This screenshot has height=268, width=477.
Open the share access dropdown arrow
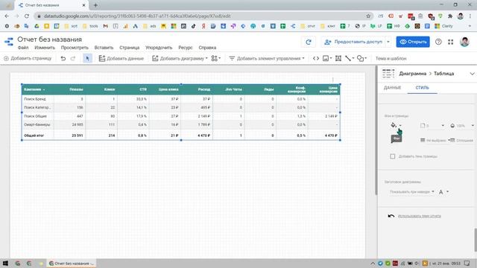[388, 42]
